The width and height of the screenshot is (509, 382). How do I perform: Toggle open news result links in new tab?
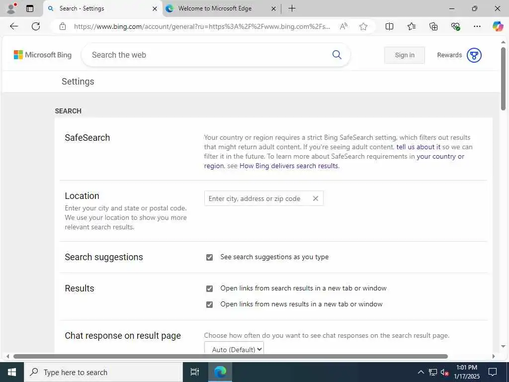click(x=209, y=304)
